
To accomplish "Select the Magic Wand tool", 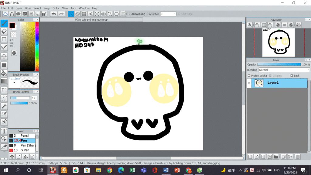I will click(4, 106).
